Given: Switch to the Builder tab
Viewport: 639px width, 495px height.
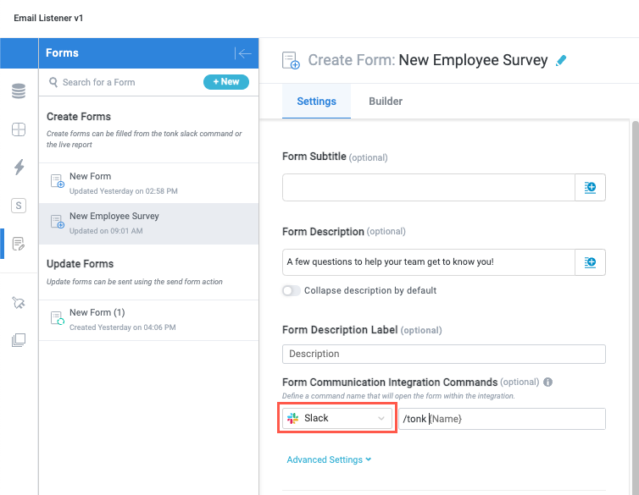Looking at the screenshot, I should [386, 102].
